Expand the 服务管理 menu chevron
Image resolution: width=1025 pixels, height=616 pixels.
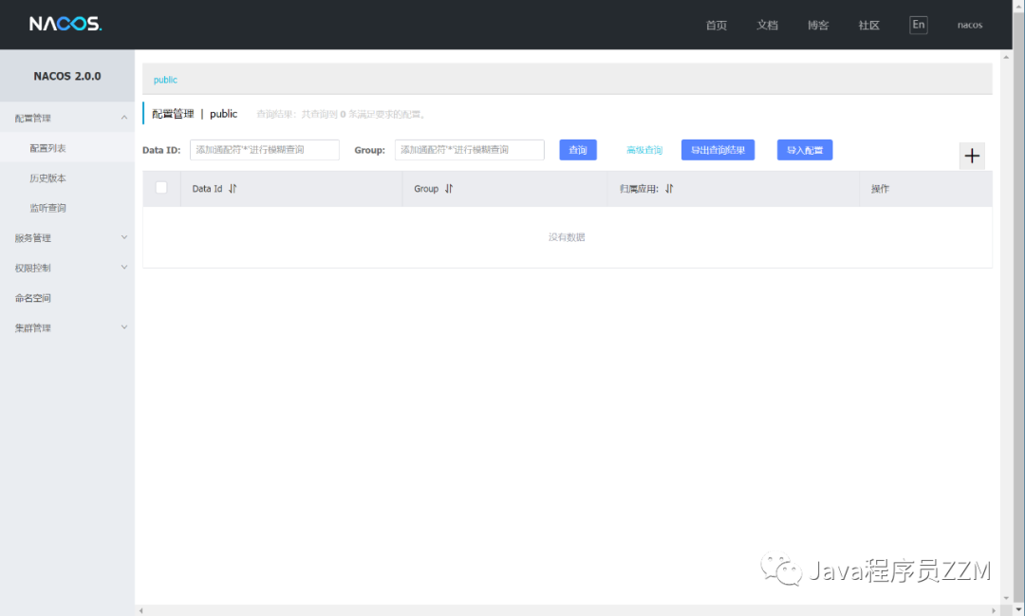tap(124, 237)
